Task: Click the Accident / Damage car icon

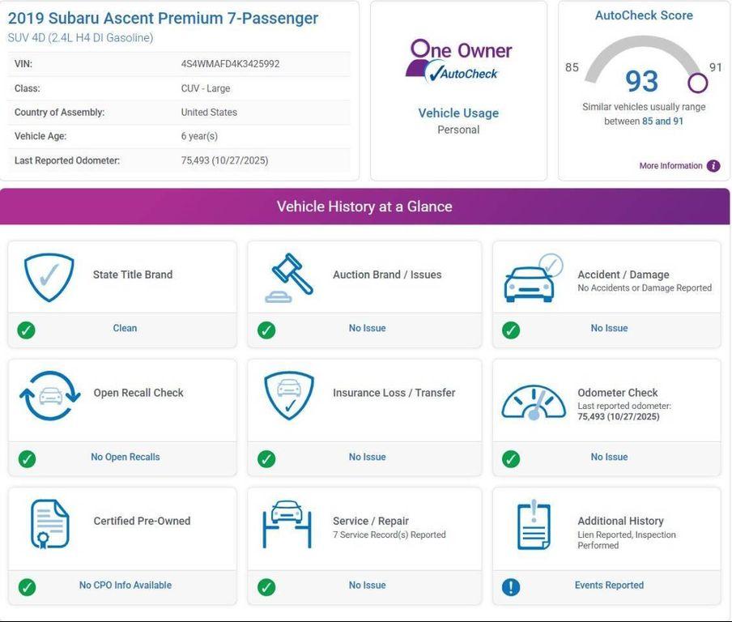Action: (x=533, y=278)
